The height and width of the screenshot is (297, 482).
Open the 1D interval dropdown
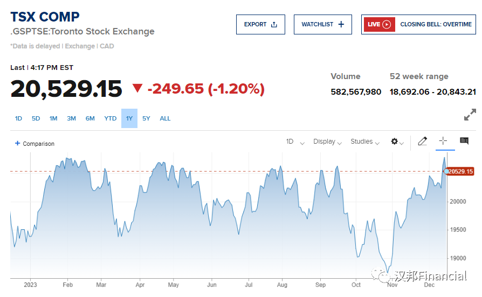295,142
